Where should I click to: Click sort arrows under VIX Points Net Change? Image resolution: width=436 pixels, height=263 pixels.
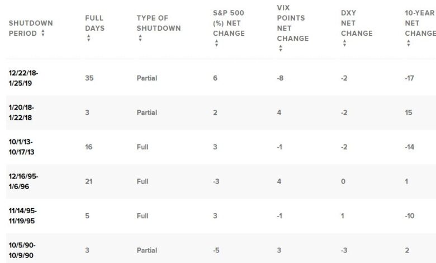pyautogui.click(x=280, y=49)
